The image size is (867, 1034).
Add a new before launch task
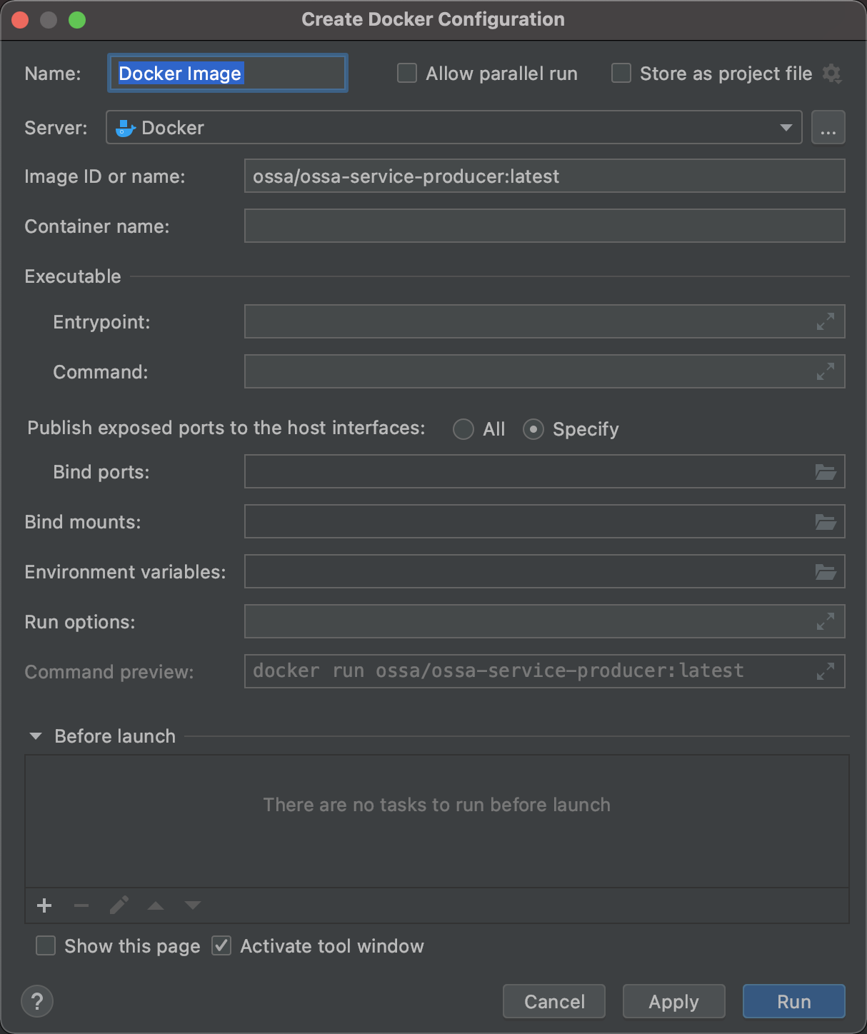44,905
